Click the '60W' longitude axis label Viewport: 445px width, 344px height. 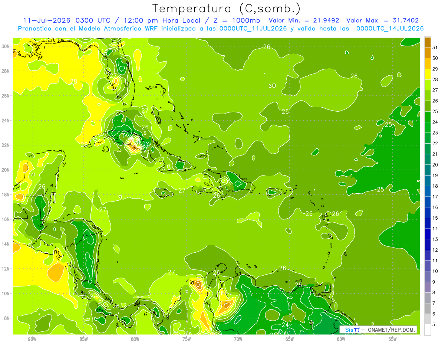[x=341, y=339]
